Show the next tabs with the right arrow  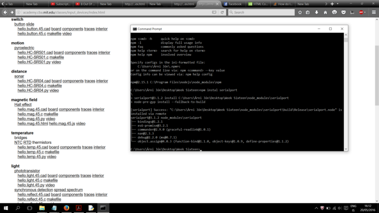tap(326, 4)
